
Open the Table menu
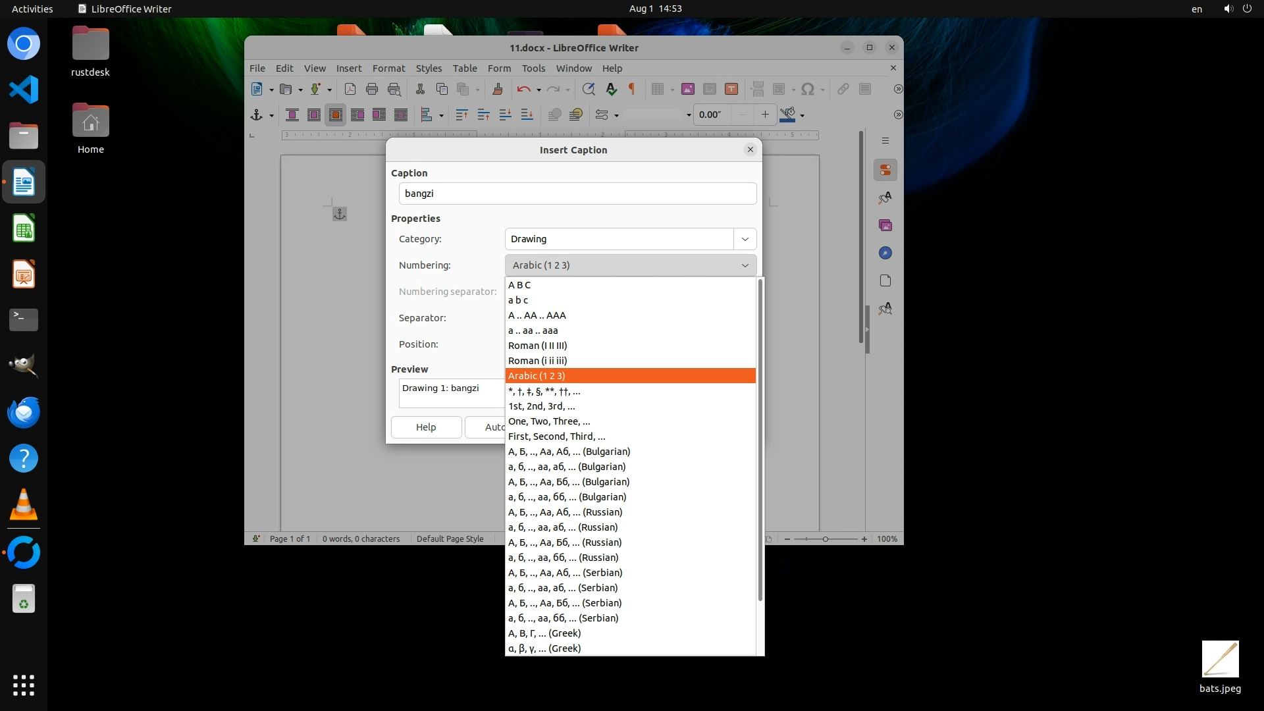click(465, 68)
